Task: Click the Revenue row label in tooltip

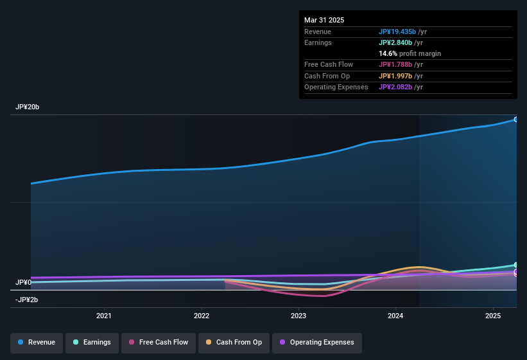Action: click(318, 32)
